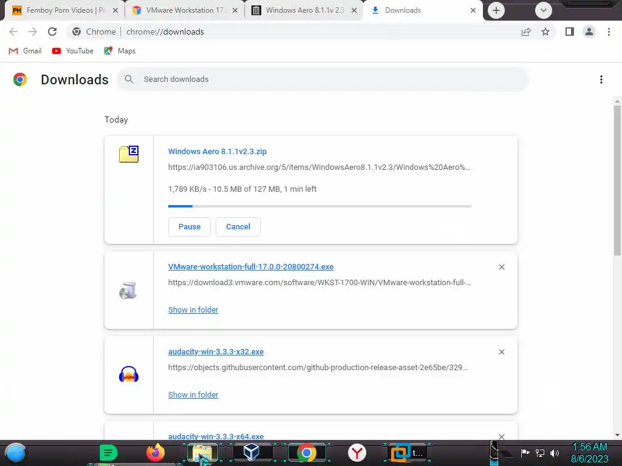
Task: Click the browser forward arrow
Action: pyautogui.click(x=33, y=32)
